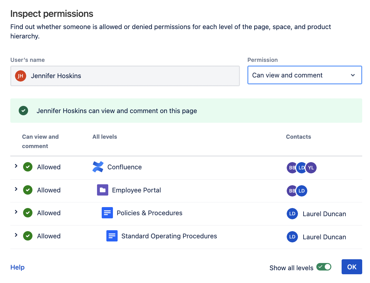This screenshot has height=283, width=370.
Task: Click LD avatar in Standard Operating Procedures row
Action: (x=292, y=237)
